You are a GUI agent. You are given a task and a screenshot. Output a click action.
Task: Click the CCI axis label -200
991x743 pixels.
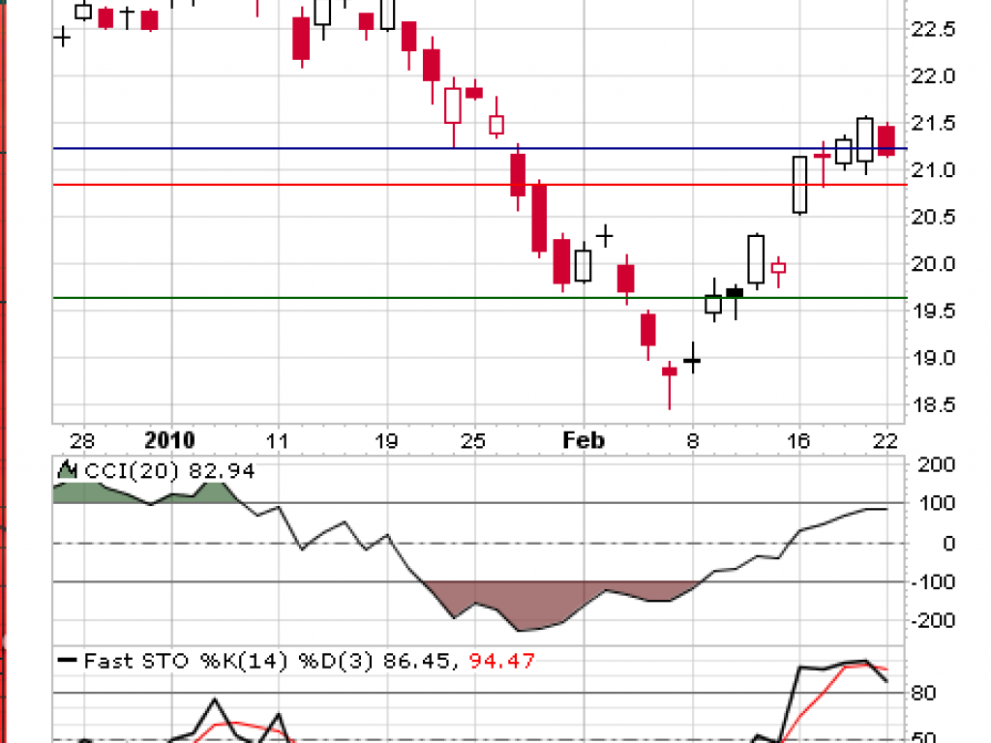tap(933, 620)
